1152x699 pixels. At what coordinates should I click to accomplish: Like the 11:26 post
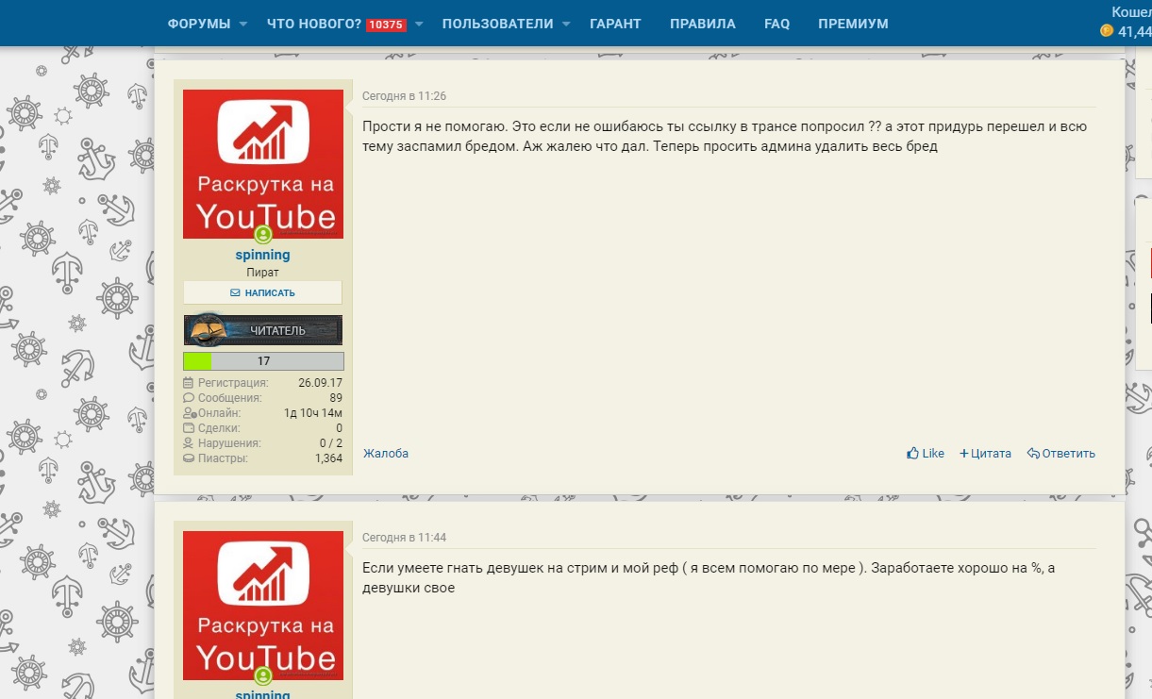[x=926, y=454]
